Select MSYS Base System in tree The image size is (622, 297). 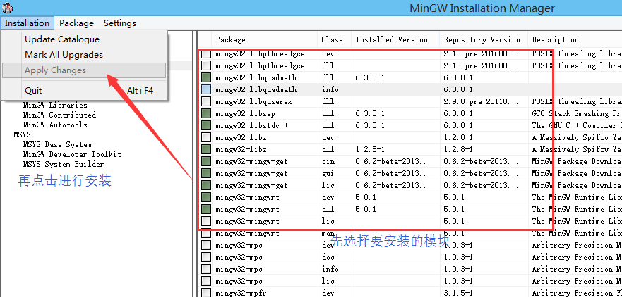[57, 145]
